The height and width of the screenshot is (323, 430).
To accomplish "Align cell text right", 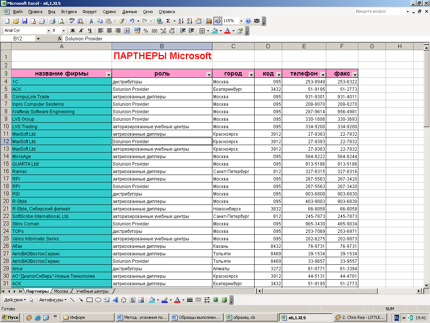I will [x=118, y=31].
